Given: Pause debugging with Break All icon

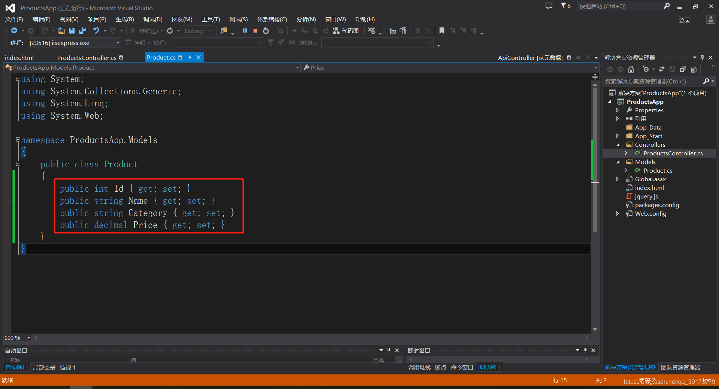Looking at the screenshot, I should (x=245, y=31).
